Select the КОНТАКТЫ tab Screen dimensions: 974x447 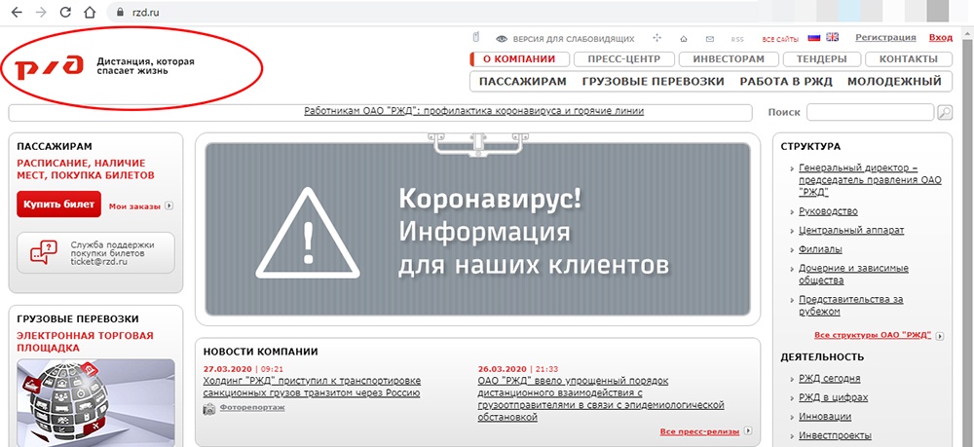[x=909, y=59]
